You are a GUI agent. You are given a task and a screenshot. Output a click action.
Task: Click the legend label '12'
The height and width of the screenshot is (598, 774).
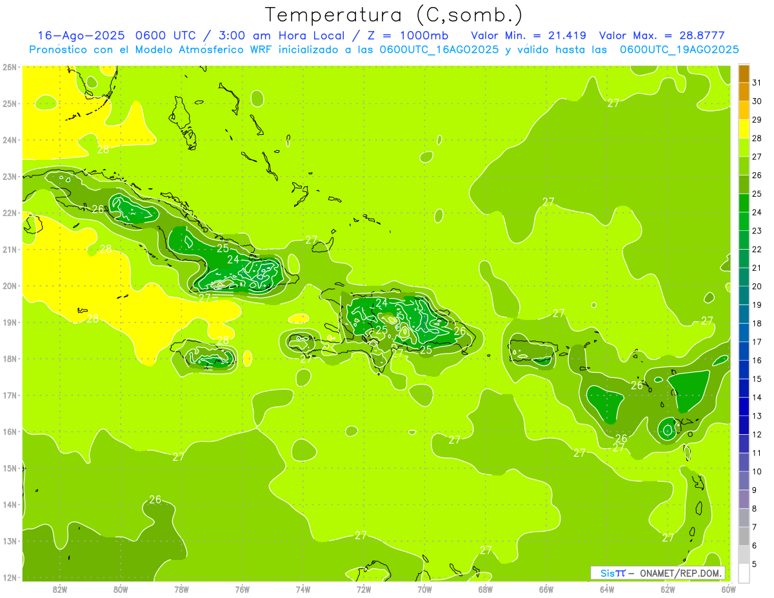pos(757,435)
